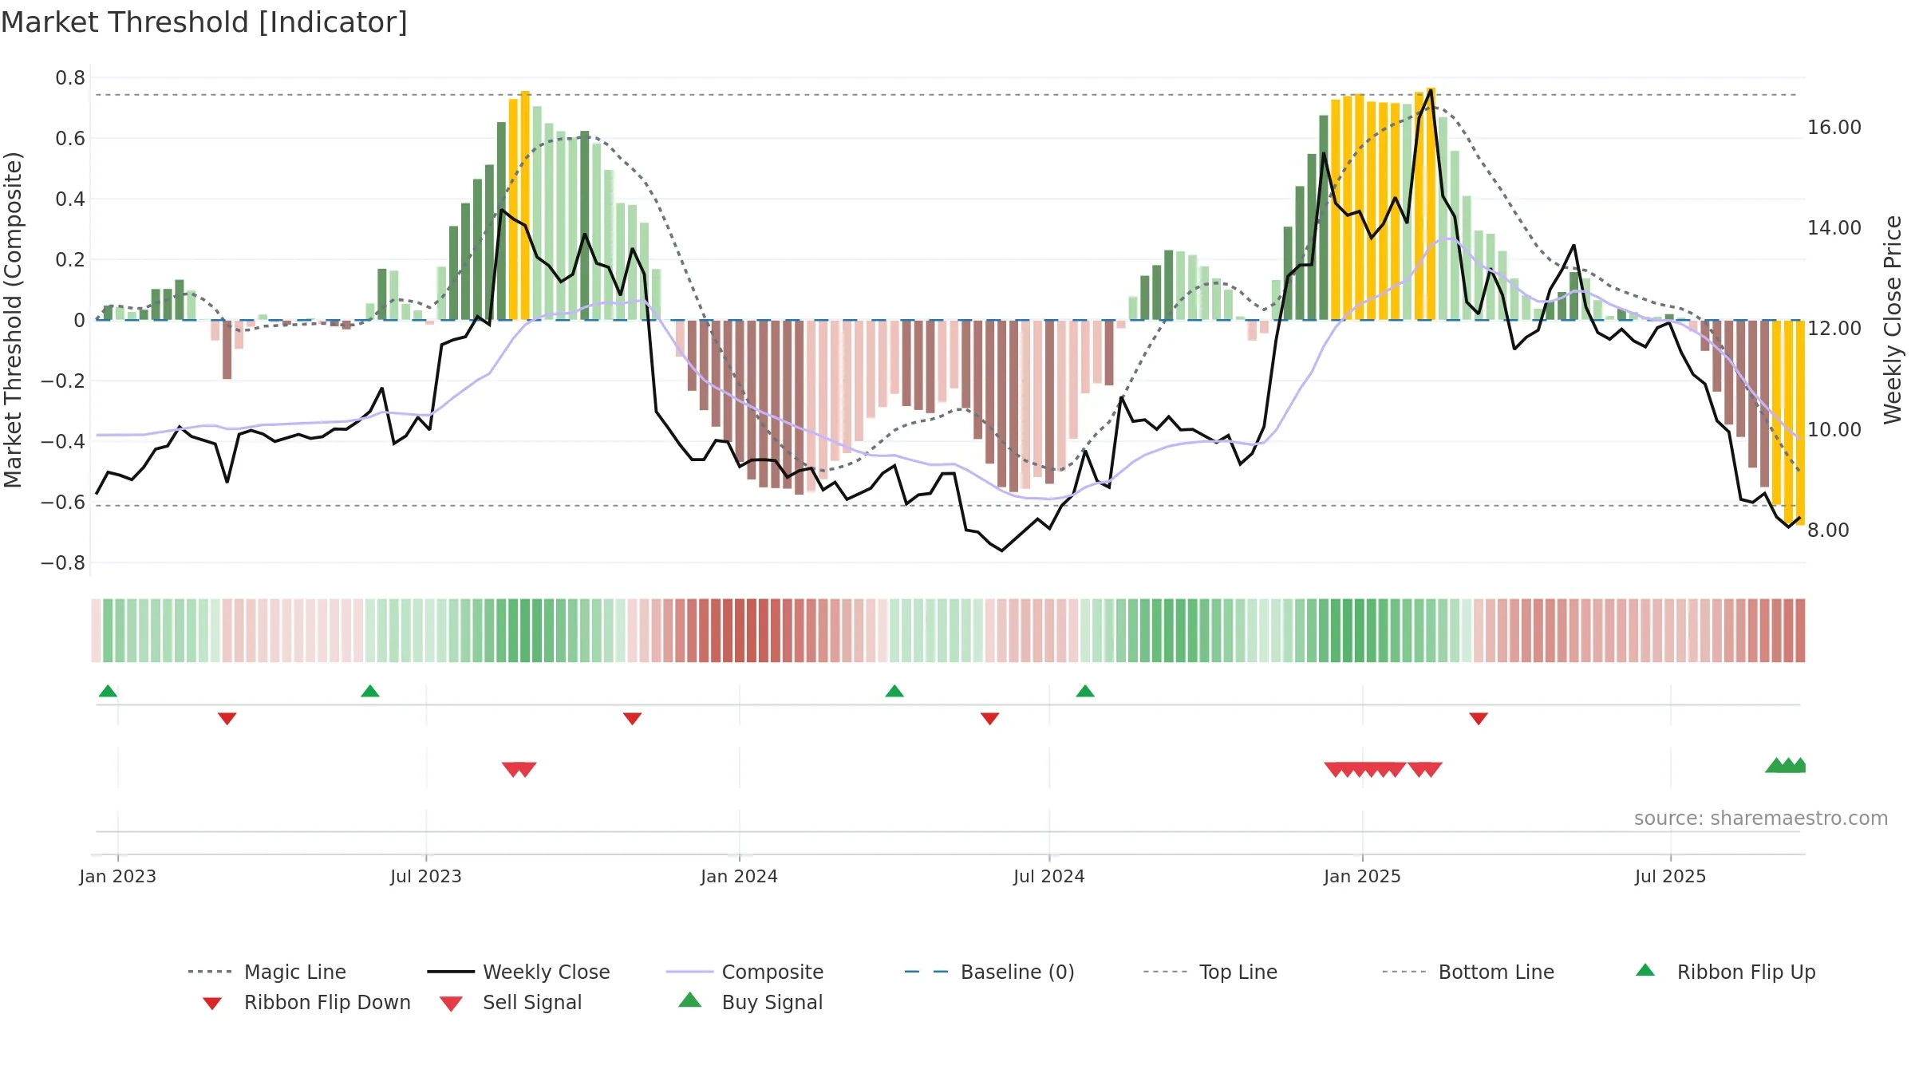Click the green Ribbon Flip Up legend triangle
This screenshot has width=1915, height=1077.
tap(1645, 970)
